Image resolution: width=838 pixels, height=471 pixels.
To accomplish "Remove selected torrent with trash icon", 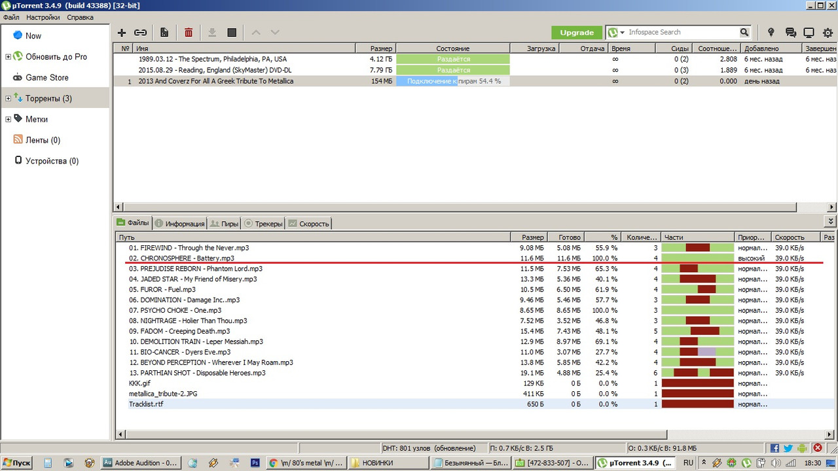I will pyautogui.click(x=189, y=32).
